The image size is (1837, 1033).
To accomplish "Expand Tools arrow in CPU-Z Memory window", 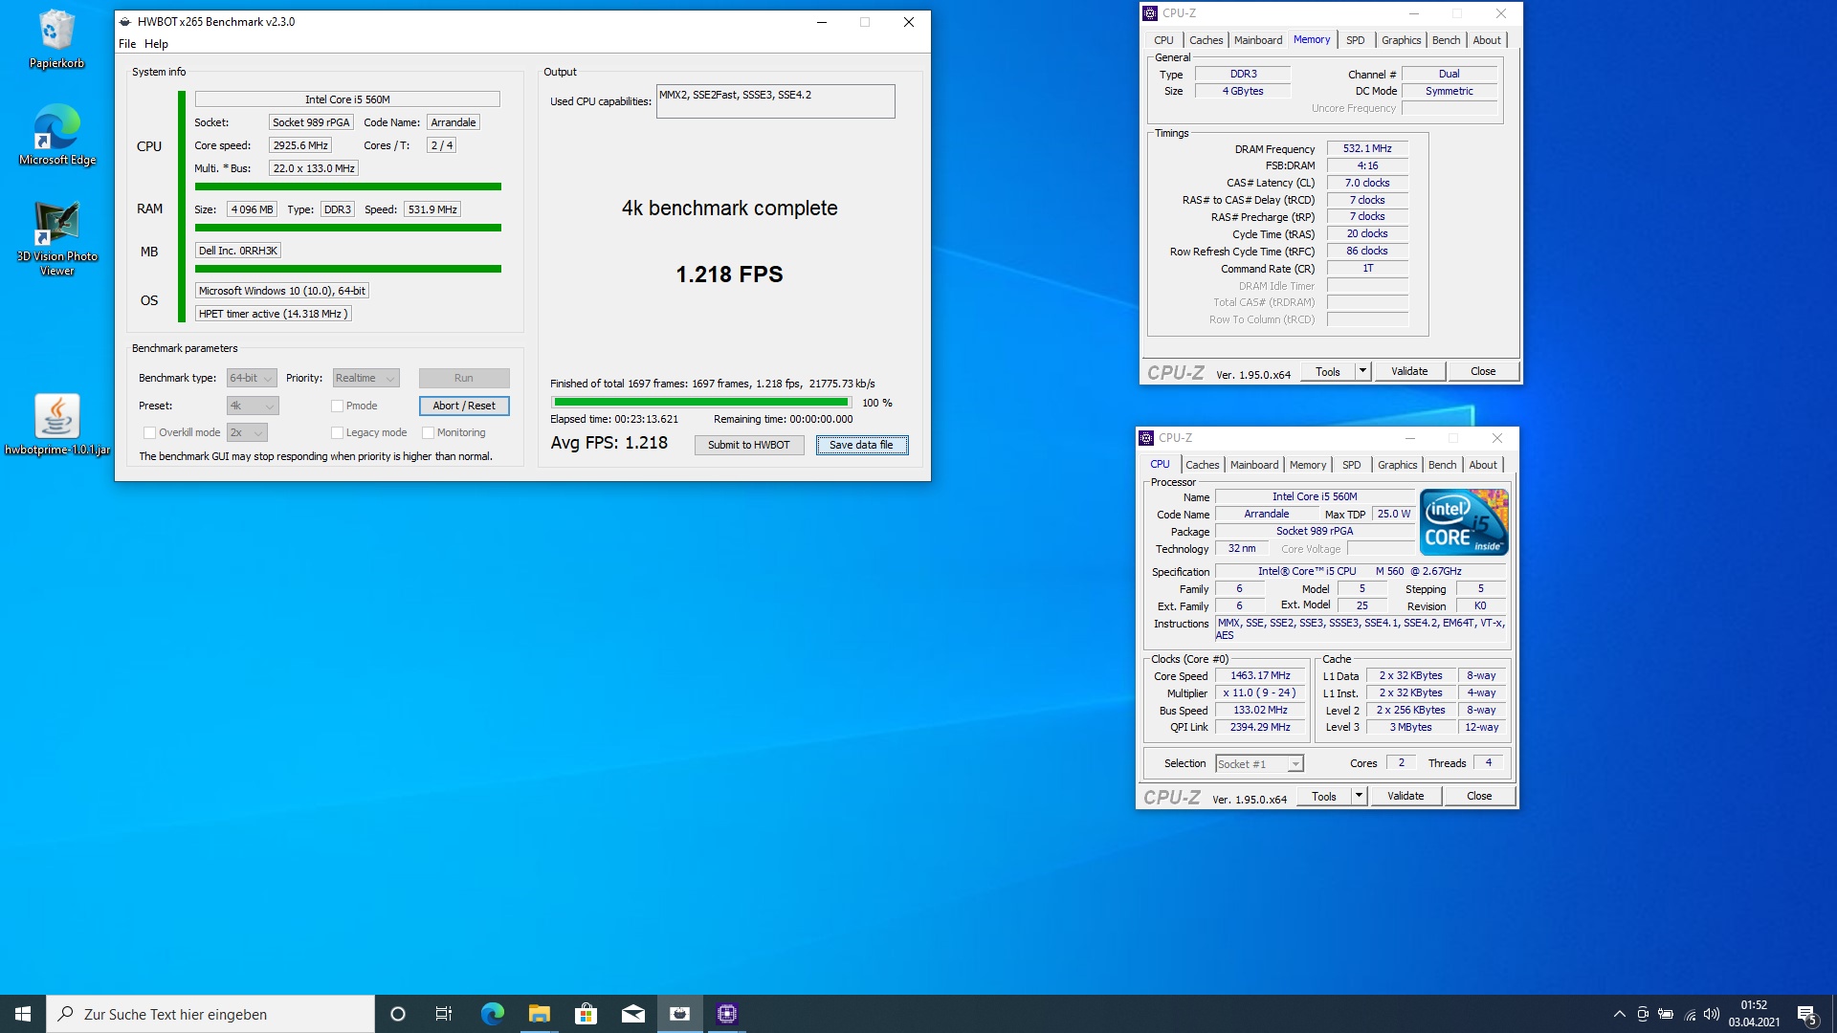I will (x=1362, y=371).
